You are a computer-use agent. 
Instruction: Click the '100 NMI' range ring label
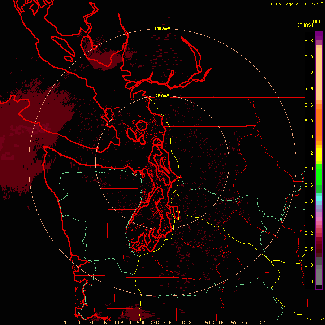tap(162, 29)
